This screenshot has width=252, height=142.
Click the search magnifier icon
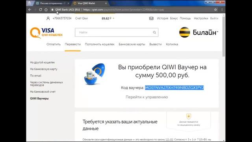154,32
